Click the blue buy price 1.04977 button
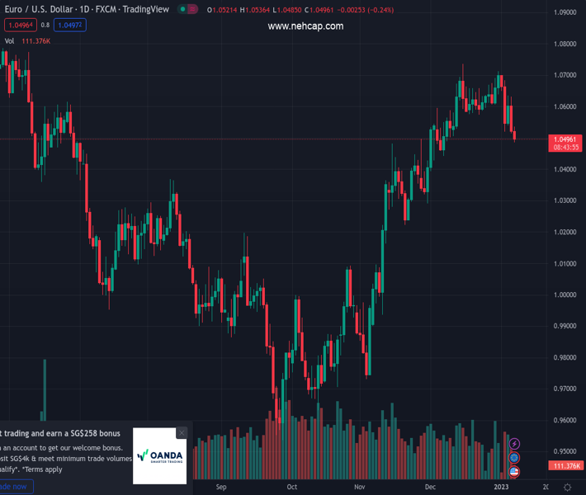This screenshot has height=495, width=586. point(69,25)
